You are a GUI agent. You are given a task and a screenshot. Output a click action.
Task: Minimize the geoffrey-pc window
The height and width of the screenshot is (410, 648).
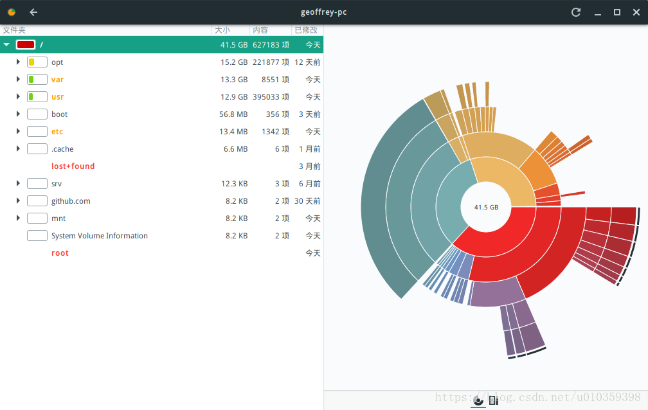(x=598, y=13)
